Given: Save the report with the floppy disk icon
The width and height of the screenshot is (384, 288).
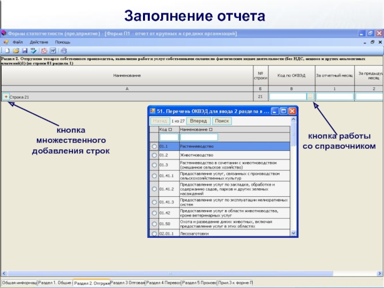Looking at the screenshot, I should pyautogui.click(x=24, y=51).
